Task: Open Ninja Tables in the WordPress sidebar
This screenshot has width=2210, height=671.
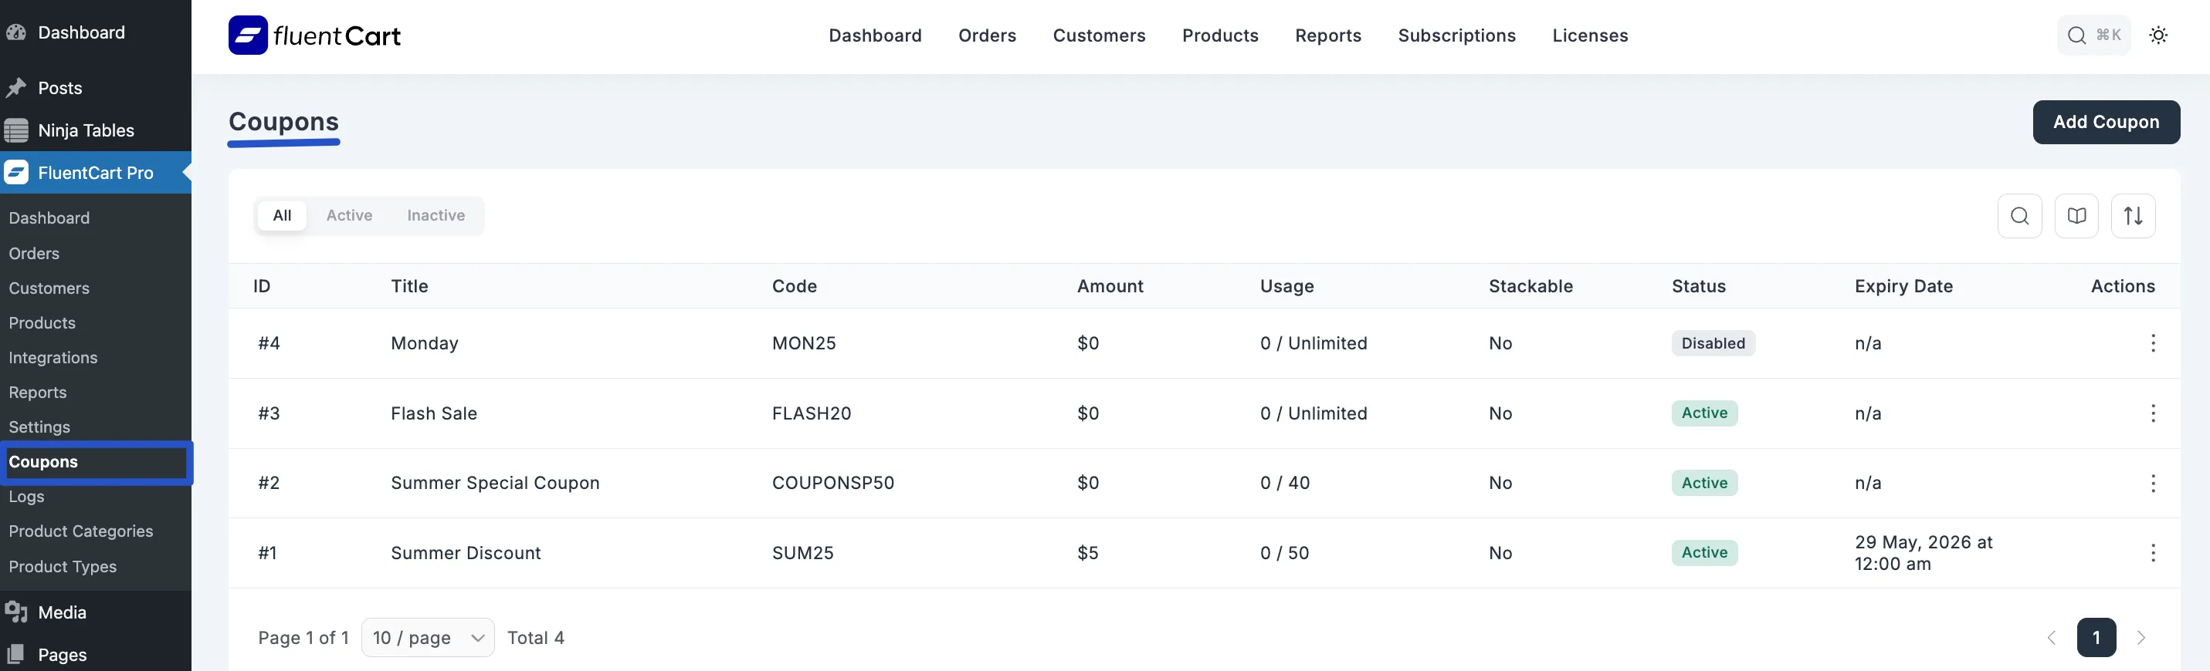Action: click(86, 130)
